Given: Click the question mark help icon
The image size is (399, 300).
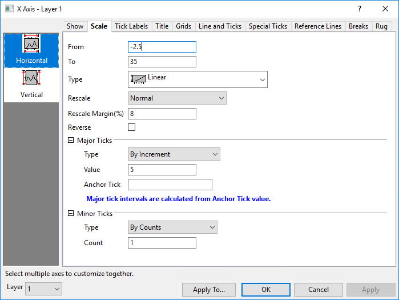Looking at the screenshot, I should [359, 9].
